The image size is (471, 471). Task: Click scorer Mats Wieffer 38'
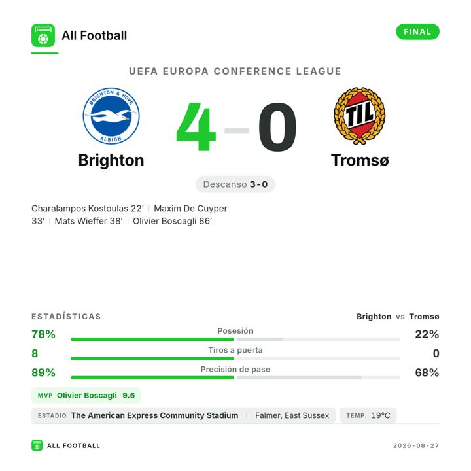pyautogui.click(x=88, y=221)
